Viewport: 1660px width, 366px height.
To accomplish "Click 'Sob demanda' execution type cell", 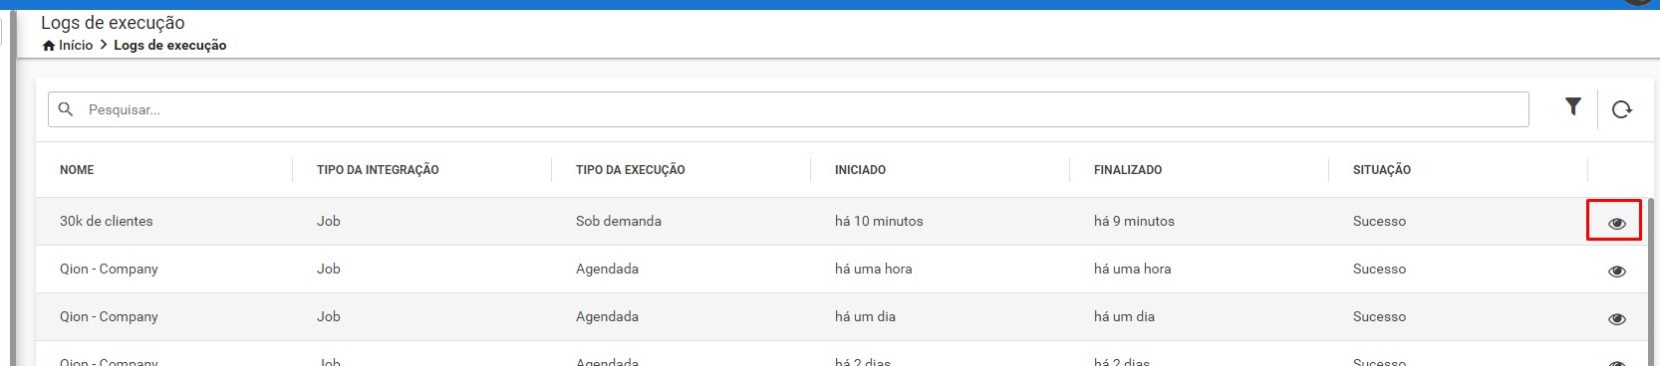I will tap(619, 221).
